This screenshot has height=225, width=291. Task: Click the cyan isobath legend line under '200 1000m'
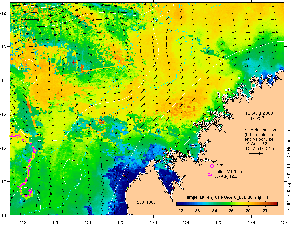pos(144,206)
